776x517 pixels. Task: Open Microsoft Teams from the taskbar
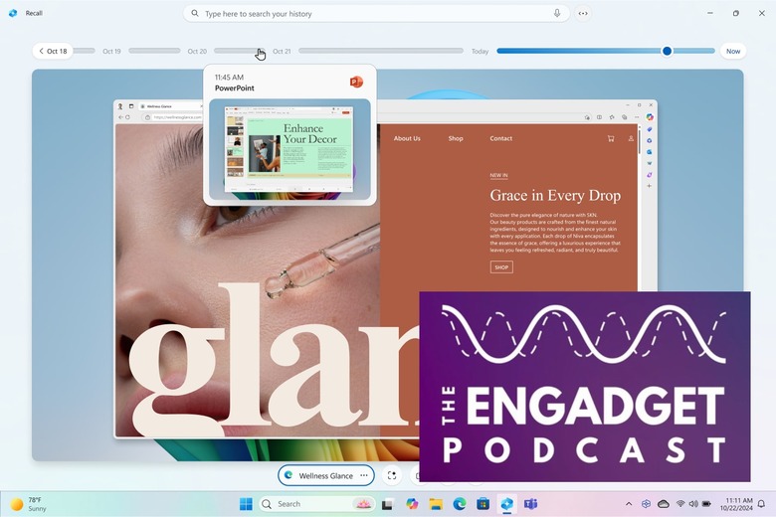tap(531, 504)
